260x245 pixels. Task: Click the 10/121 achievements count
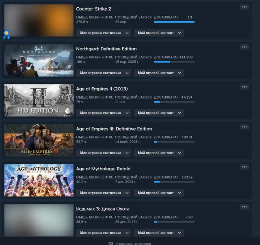click(x=187, y=137)
